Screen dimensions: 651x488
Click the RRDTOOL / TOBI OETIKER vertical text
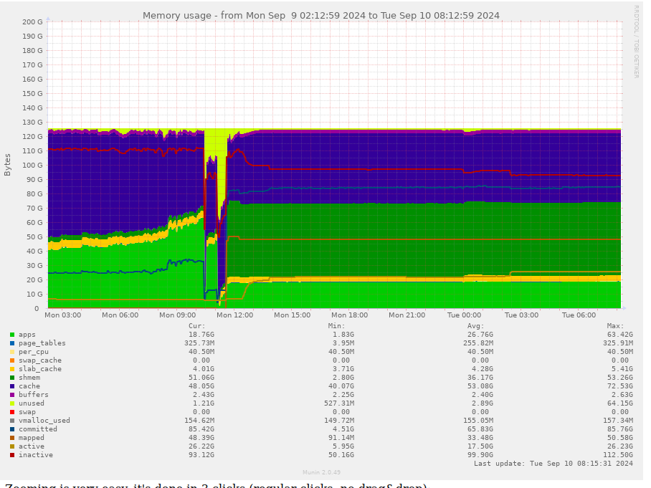636,42
